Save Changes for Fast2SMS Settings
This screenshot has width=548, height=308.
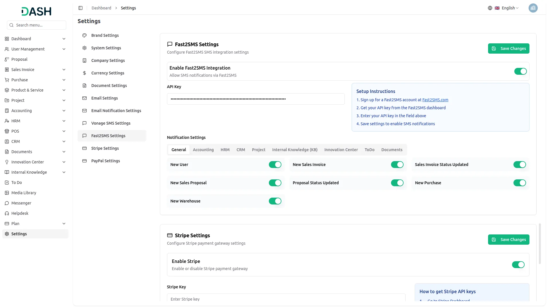coord(509,48)
